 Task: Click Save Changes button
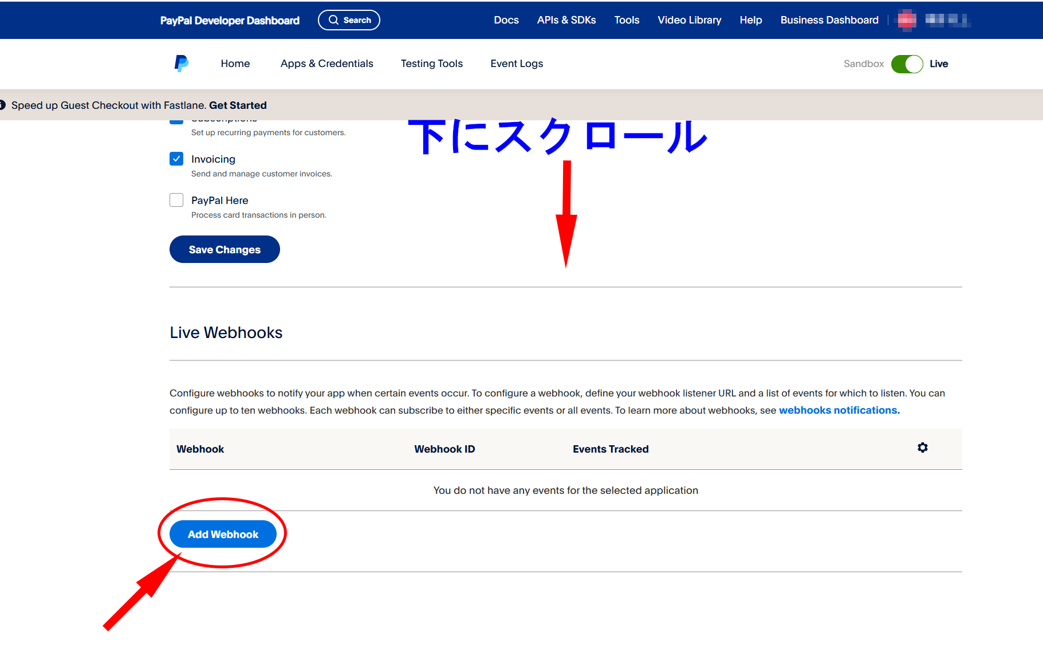[x=225, y=249]
